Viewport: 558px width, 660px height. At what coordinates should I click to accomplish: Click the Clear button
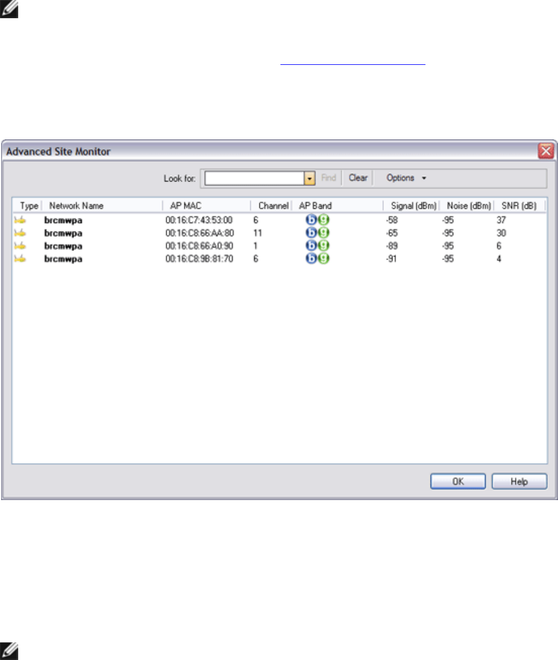tap(358, 178)
